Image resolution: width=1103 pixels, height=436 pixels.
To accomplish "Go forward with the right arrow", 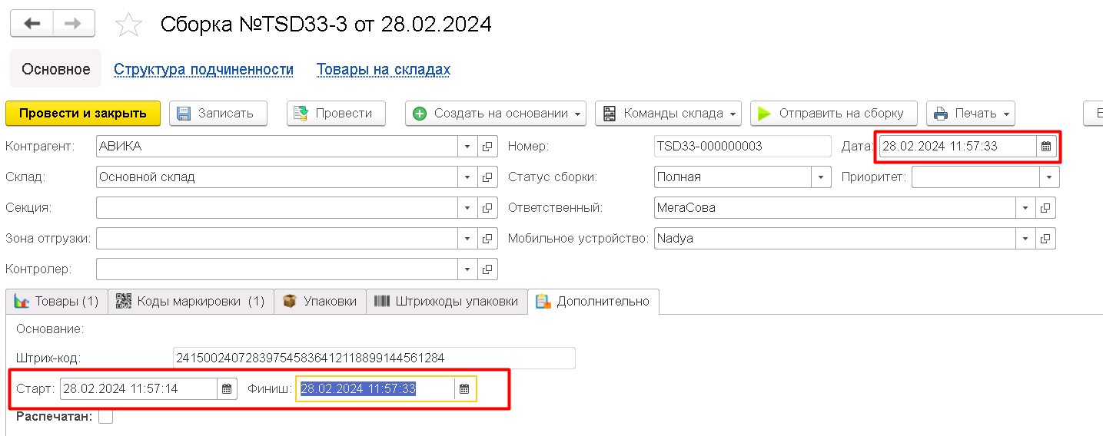I will click(x=73, y=24).
